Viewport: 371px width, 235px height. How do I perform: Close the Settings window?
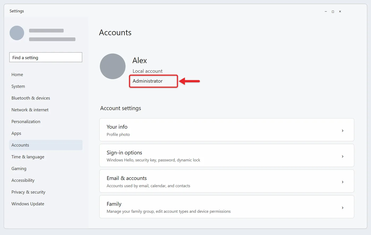340,11
